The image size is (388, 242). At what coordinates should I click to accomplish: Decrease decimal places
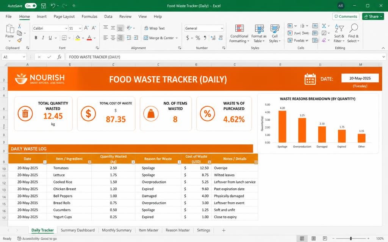pyautogui.click(x=221, y=38)
